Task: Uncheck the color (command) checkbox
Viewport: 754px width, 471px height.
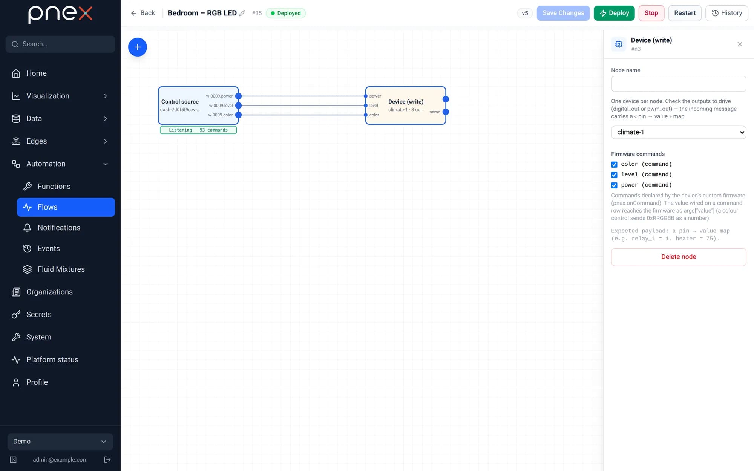Action: tap(614, 164)
